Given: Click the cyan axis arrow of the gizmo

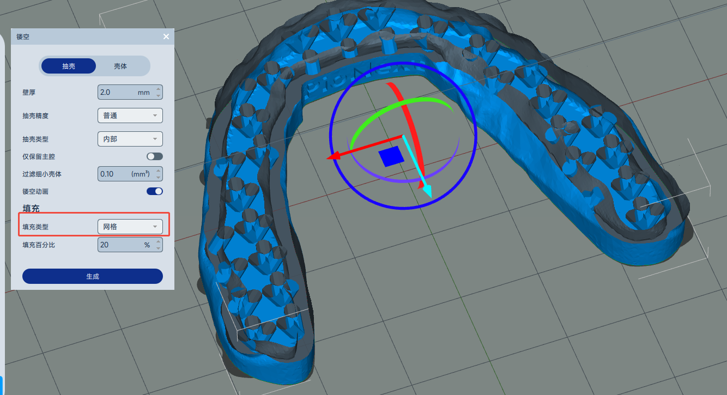Looking at the screenshot, I should pyautogui.click(x=426, y=190).
